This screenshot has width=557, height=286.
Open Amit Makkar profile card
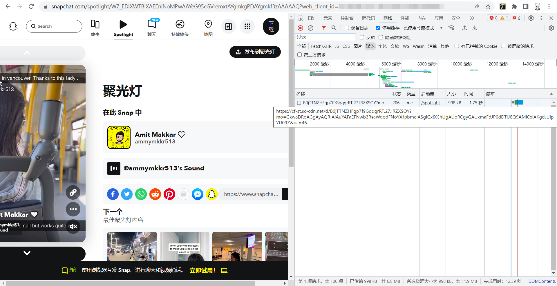pos(196,137)
